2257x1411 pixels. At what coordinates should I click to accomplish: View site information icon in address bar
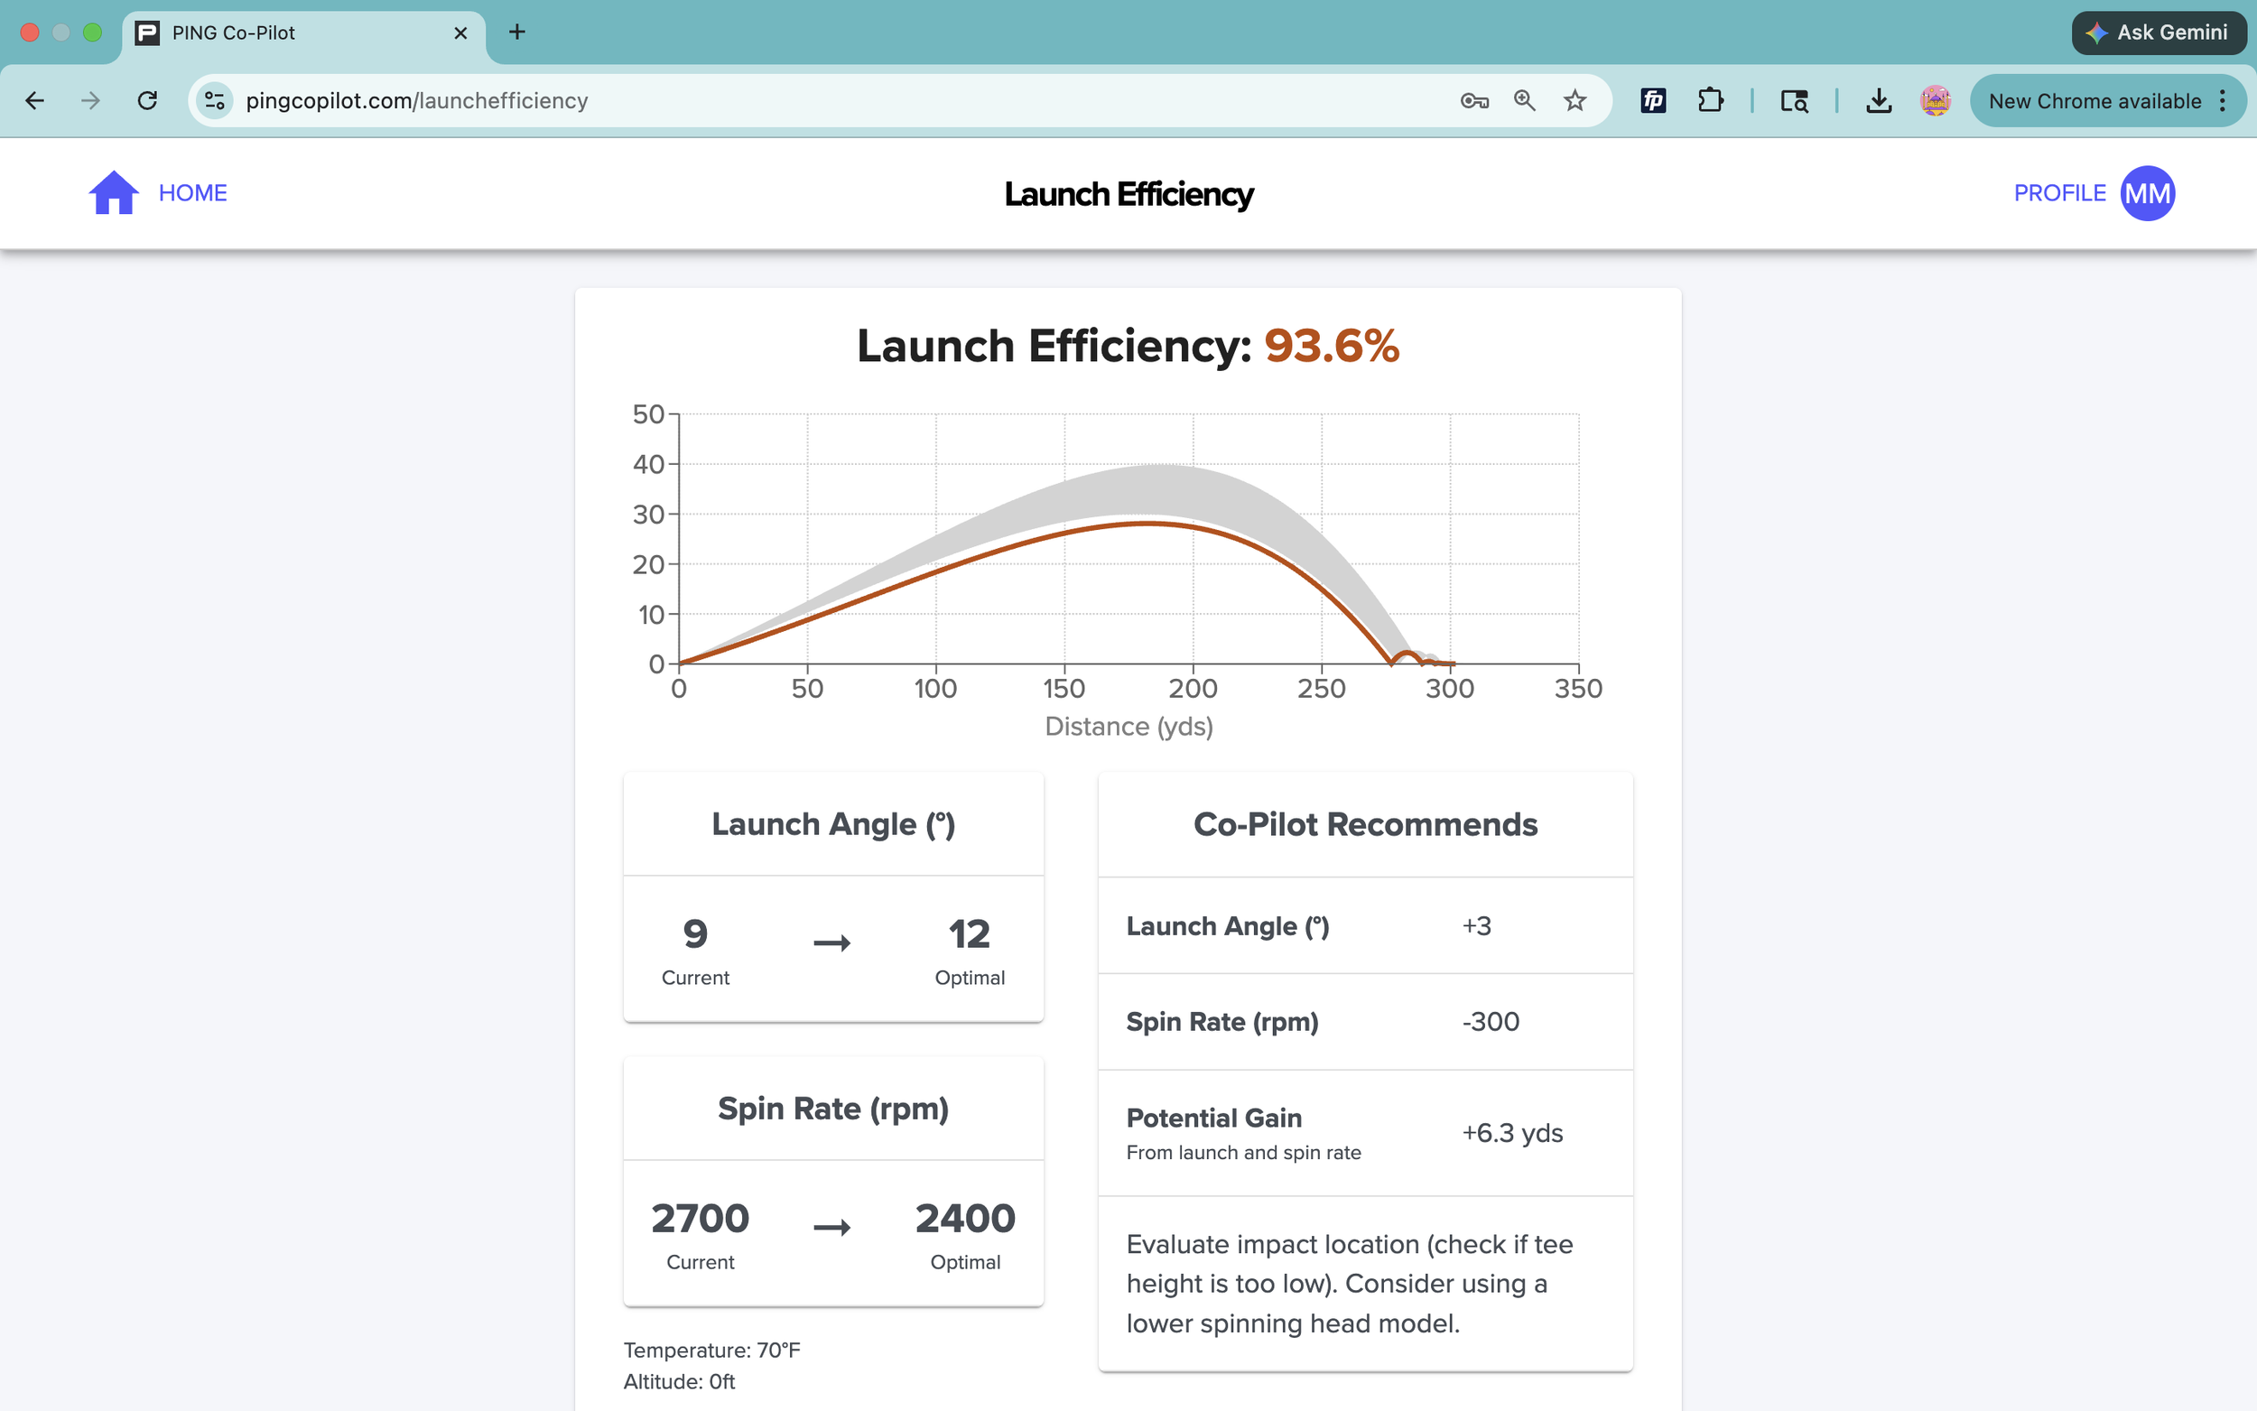click(x=215, y=101)
